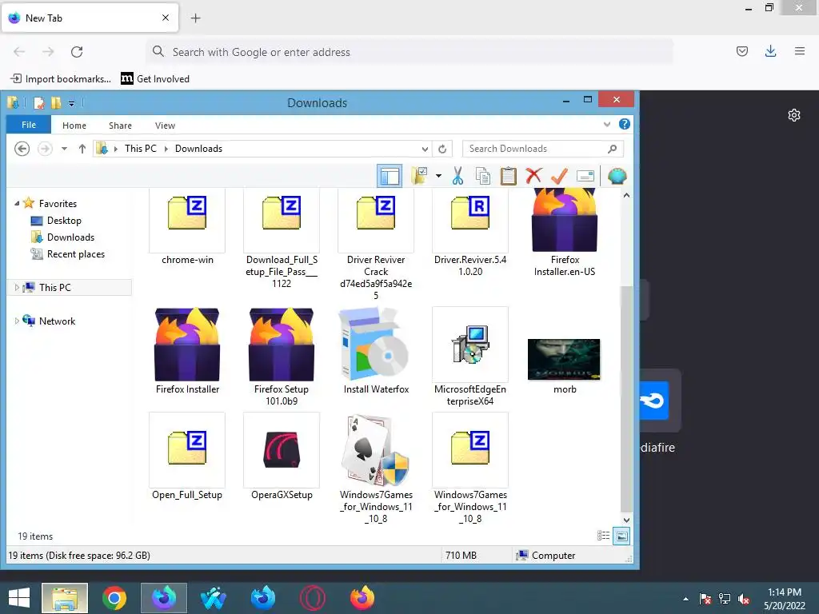
Task: Expand the This PC tree node
Action: [17, 287]
